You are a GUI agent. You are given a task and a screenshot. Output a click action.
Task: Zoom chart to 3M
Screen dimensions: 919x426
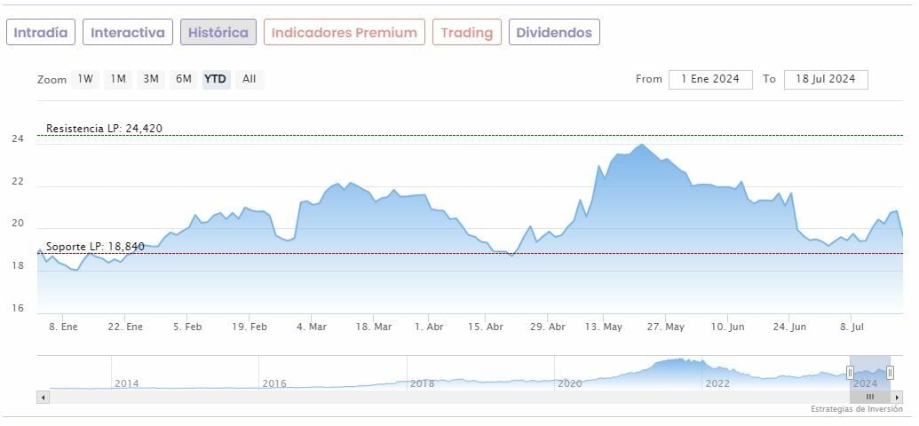(151, 79)
